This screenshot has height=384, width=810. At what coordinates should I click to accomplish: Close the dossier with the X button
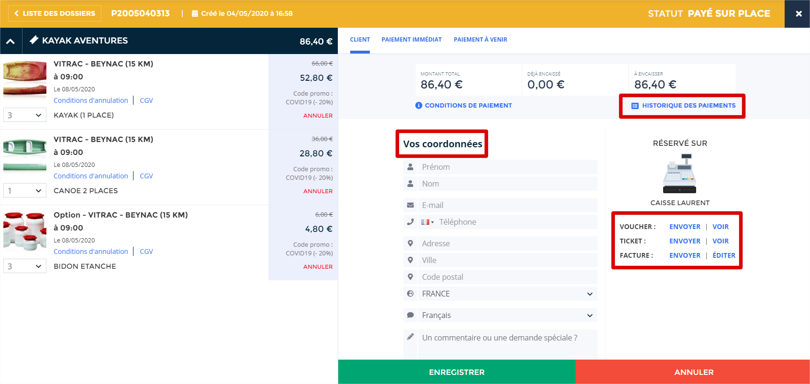798,14
